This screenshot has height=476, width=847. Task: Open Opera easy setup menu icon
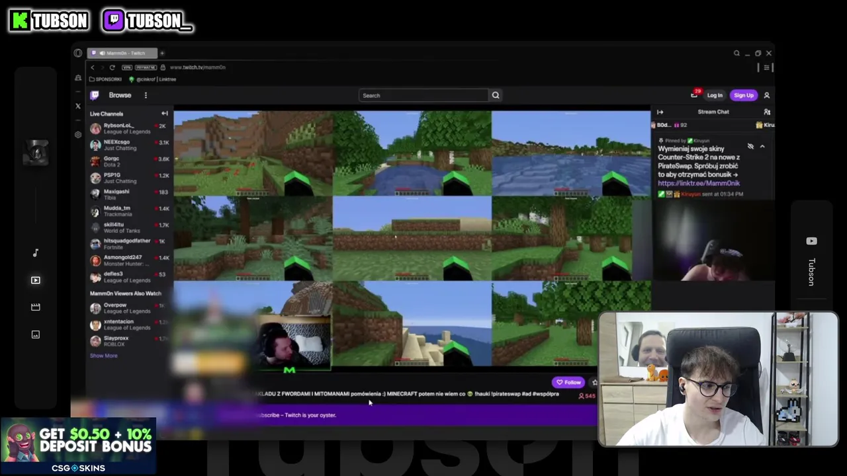point(767,67)
